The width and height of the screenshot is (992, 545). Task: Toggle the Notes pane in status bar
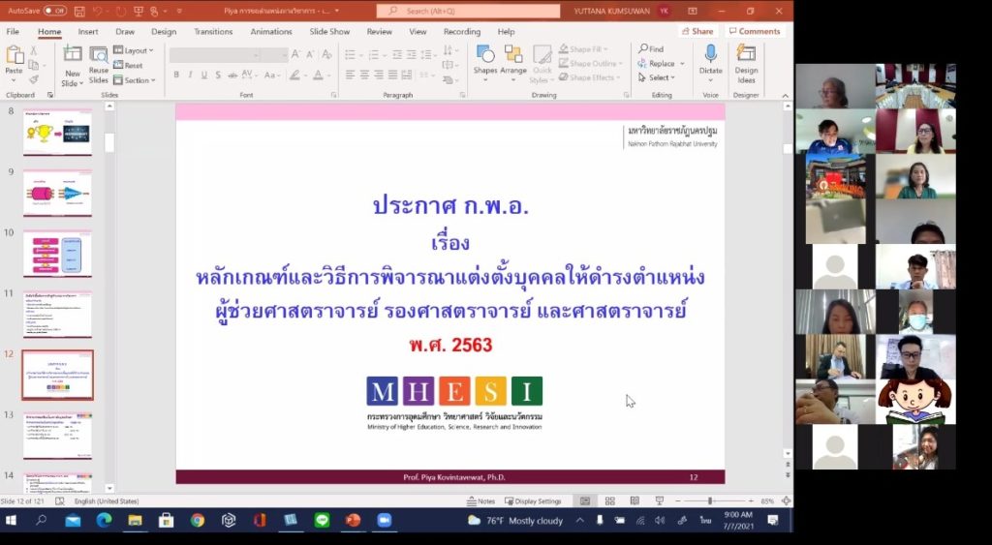pos(480,501)
